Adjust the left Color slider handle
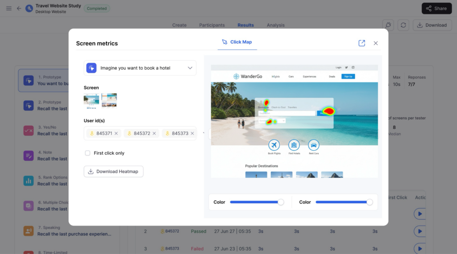The width and height of the screenshot is (457, 254). click(281, 202)
